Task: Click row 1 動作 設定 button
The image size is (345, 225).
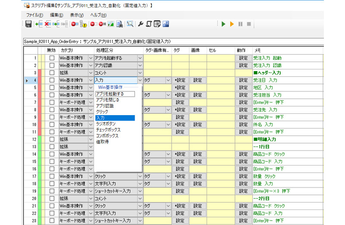Action: pyautogui.click(x=243, y=58)
